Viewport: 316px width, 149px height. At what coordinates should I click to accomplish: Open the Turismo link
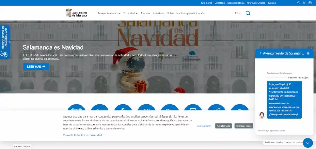tap(272, 3)
